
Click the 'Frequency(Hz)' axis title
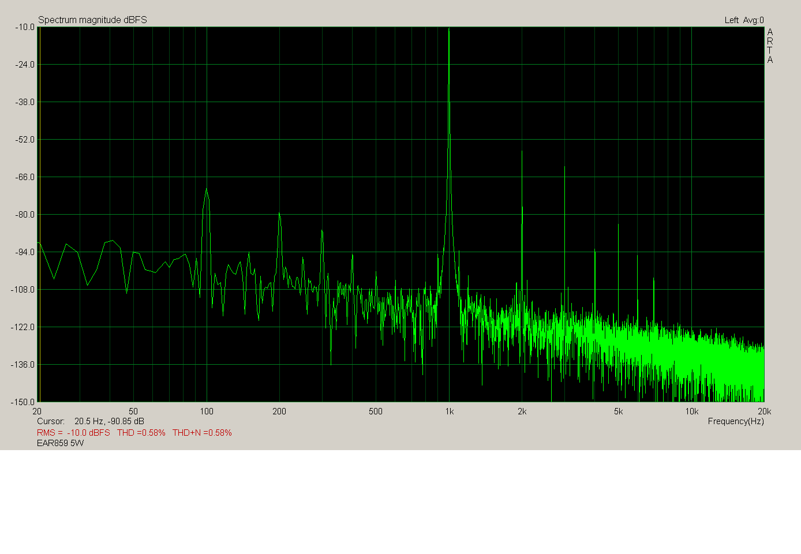click(x=736, y=421)
